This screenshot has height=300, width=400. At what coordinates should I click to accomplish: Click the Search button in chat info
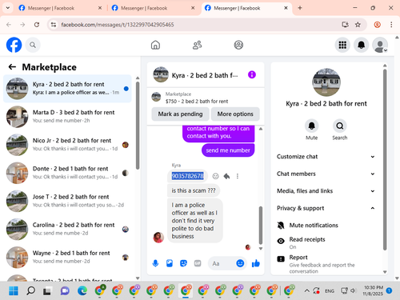(340, 126)
